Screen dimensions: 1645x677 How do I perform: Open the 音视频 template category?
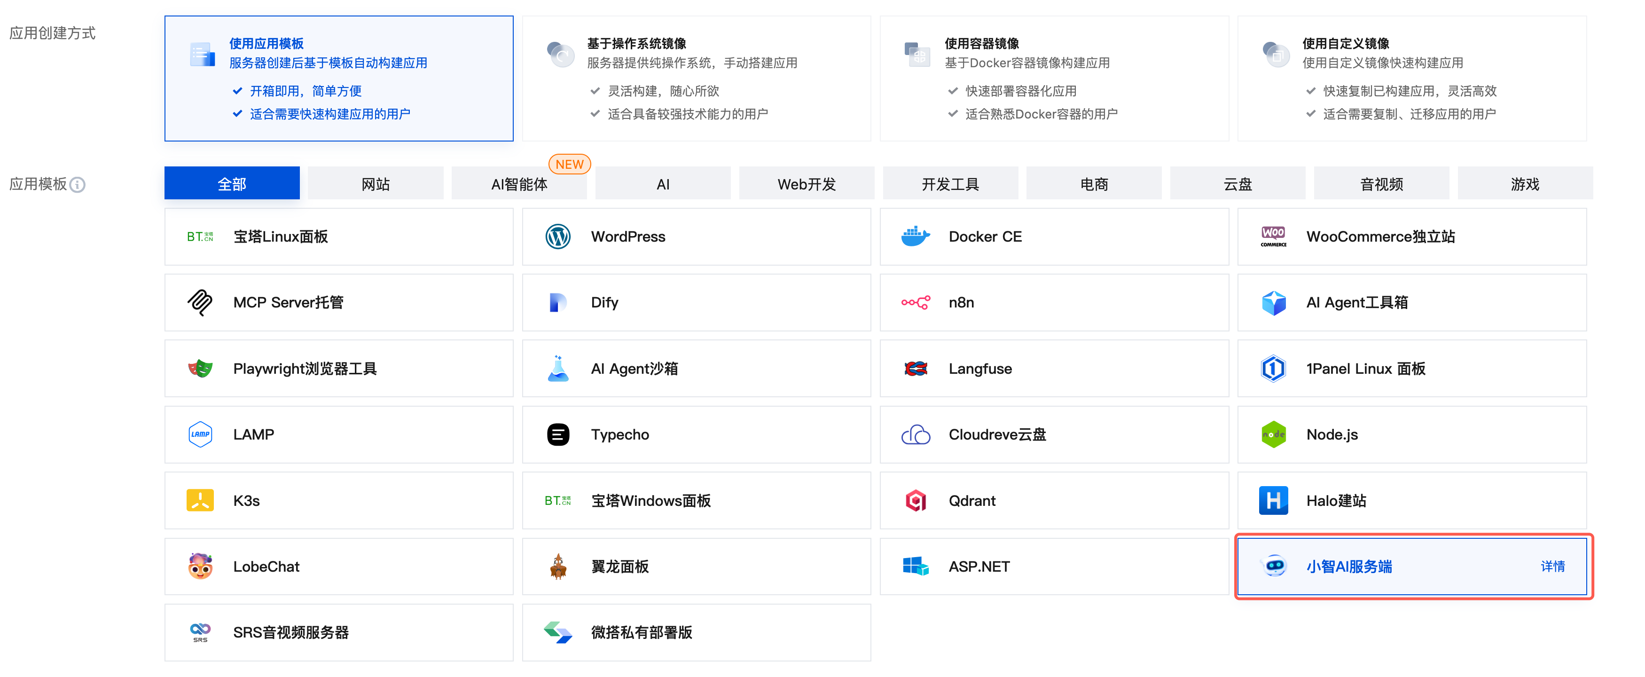pos(1381,185)
